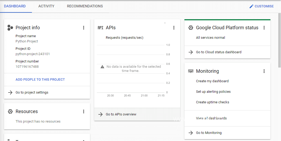Click the vertical scrollbar thumb on the right
The image size is (281, 141).
pos(279,40)
